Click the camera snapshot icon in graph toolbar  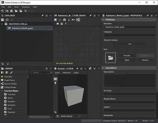[64, 20]
